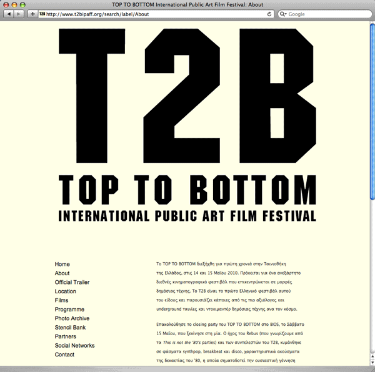The width and height of the screenshot is (375, 372).
Task: Click the T2B favicon in address bar
Action: point(42,14)
